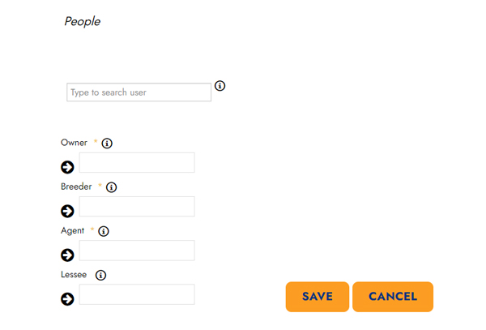
Task: Focus the 'Type to search user' box
Action: (x=139, y=92)
